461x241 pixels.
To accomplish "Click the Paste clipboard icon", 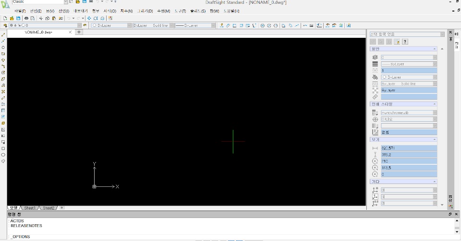I will tap(54, 18).
